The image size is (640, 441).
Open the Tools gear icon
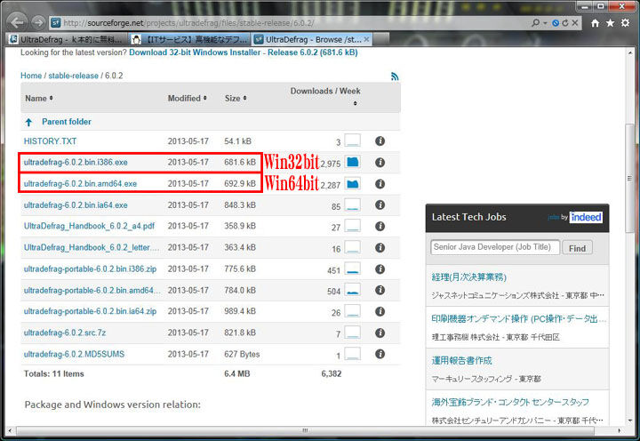click(625, 23)
